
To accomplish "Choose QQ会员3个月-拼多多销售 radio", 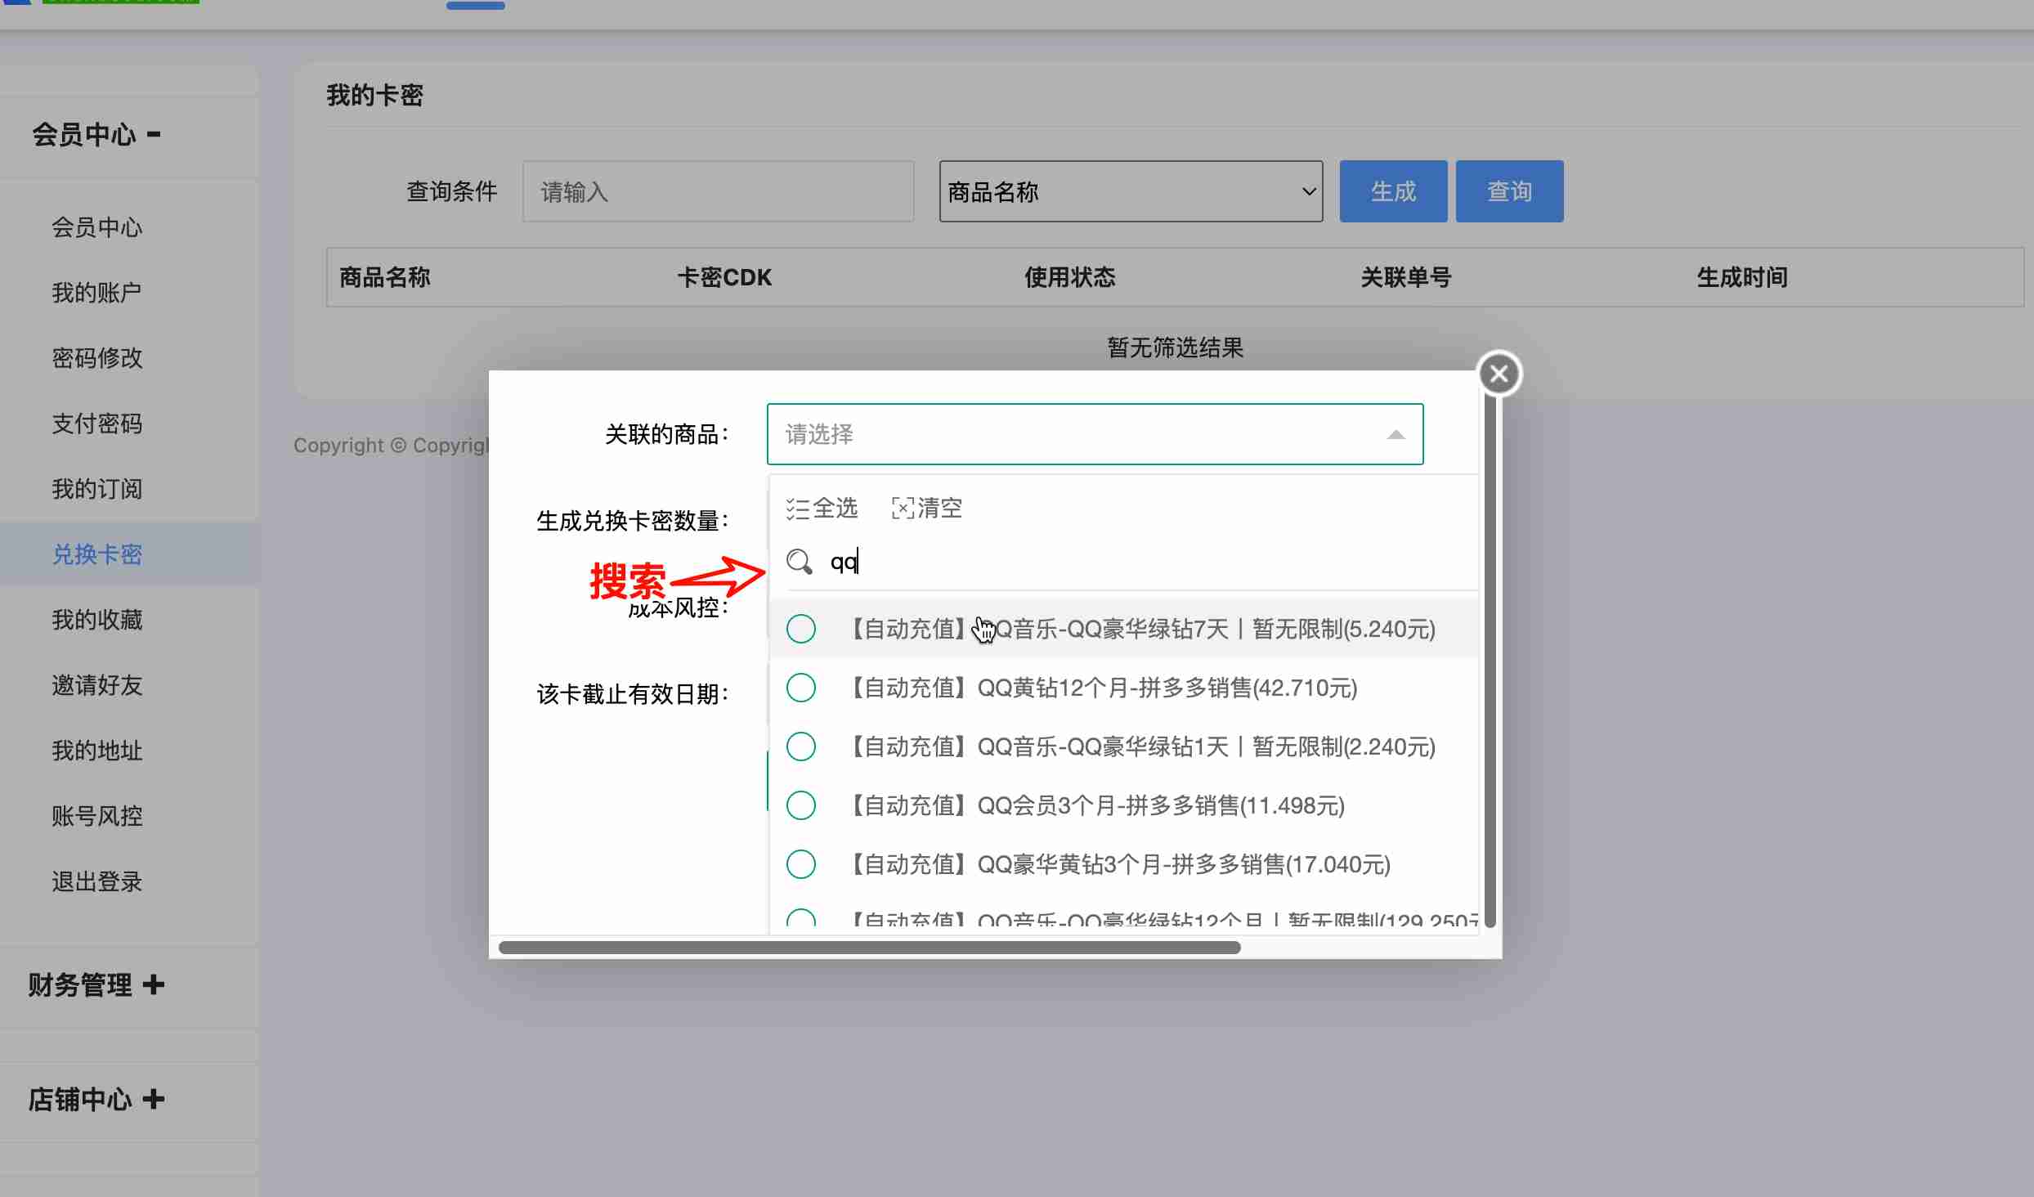I will (x=801, y=805).
